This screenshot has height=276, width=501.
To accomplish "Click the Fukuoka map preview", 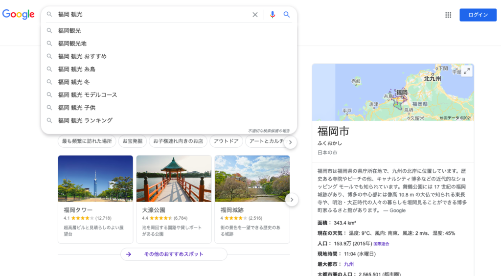I will [x=393, y=92].
